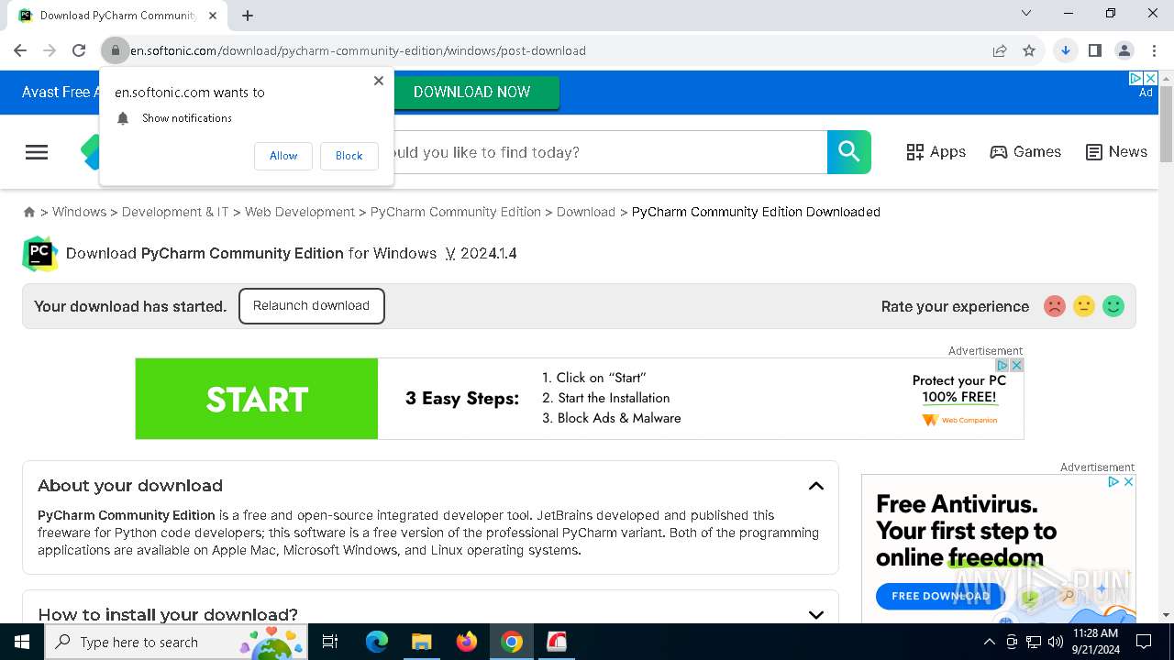Open Windows notification center

[x=1144, y=642]
